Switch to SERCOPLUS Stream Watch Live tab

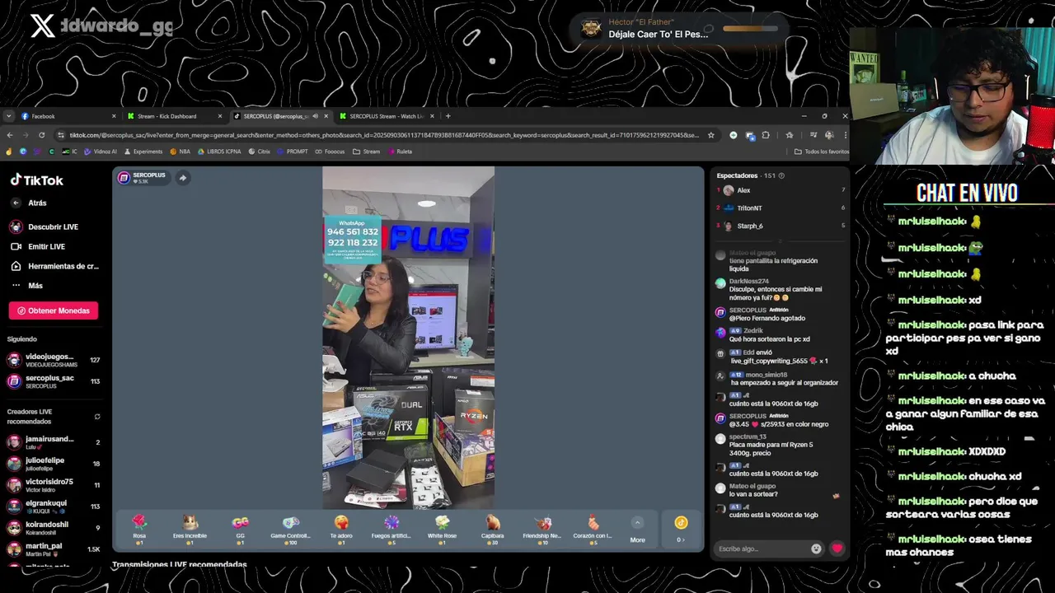(x=385, y=116)
